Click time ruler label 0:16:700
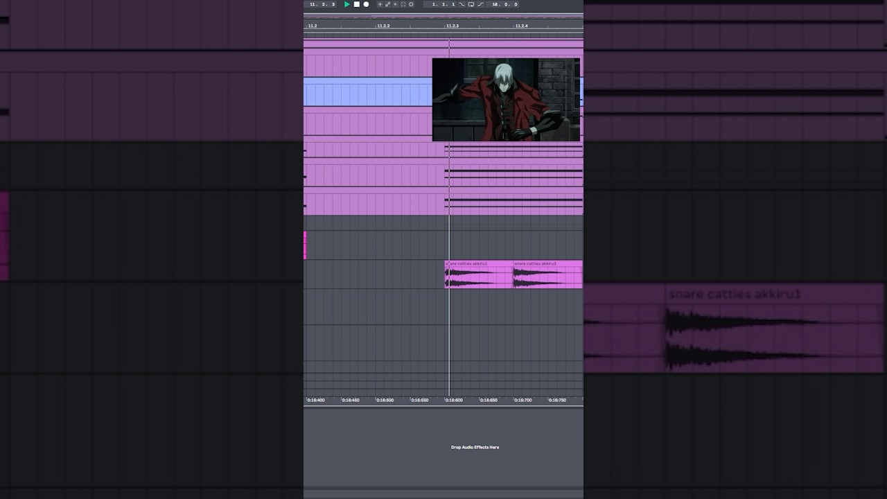Image resolution: width=887 pixels, height=499 pixels. [523, 400]
